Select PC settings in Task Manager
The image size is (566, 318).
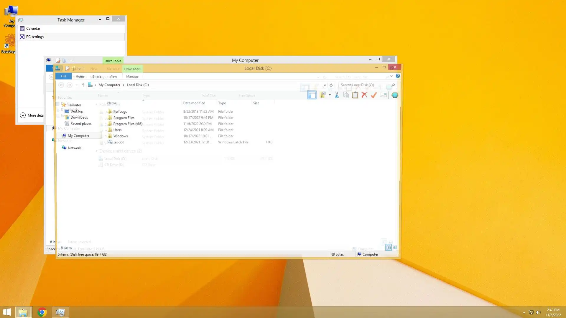click(x=35, y=37)
